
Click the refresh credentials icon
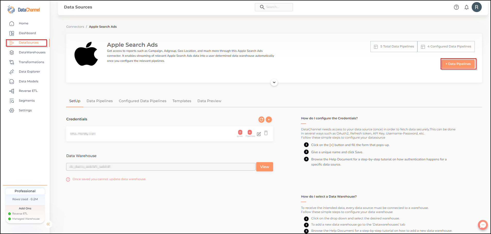coord(261,120)
